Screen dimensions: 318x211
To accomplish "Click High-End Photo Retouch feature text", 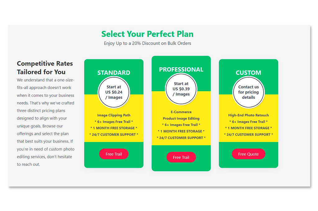I will coord(248,115).
